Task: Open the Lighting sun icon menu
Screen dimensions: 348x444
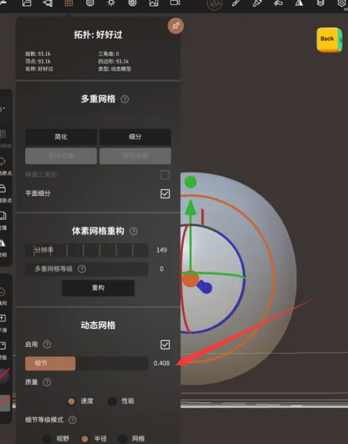Action: [111, 3]
